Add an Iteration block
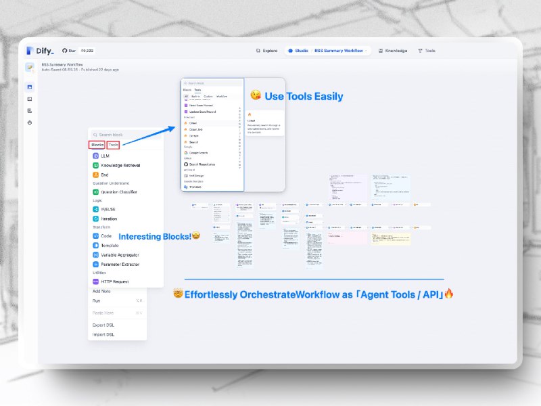Screen dimensions: 541x406 (126, 219)
